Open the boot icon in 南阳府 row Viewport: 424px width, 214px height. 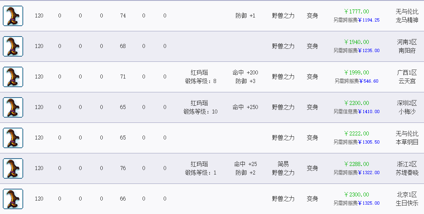click(x=13, y=46)
